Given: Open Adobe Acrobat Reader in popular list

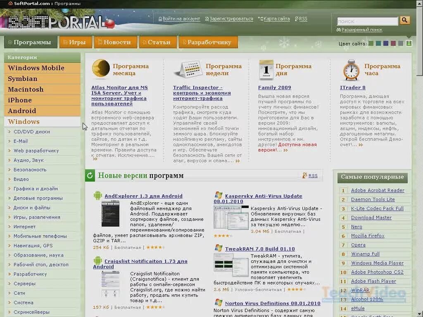Looking at the screenshot, I should pyautogui.click(x=378, y=190).
